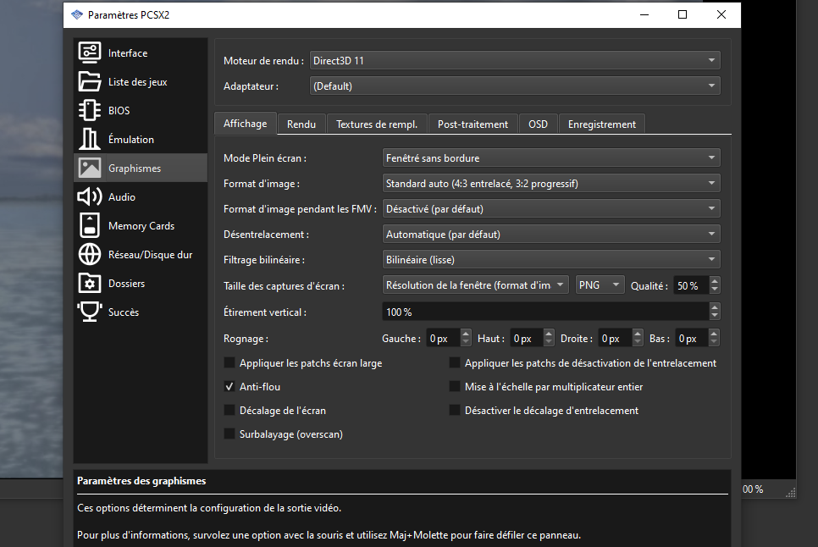Open the PNG screenshot format dropdown
Screen dimensions: 818x547
pos(600,285)
